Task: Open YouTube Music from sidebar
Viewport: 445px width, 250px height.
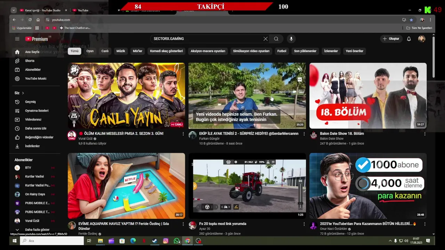Action: click(35, 78)
